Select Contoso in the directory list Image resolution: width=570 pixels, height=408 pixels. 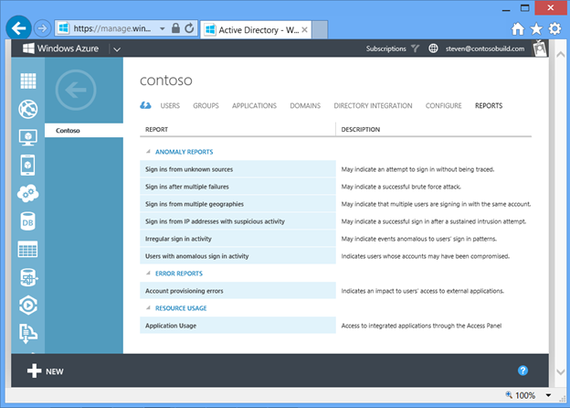point(84,130)
